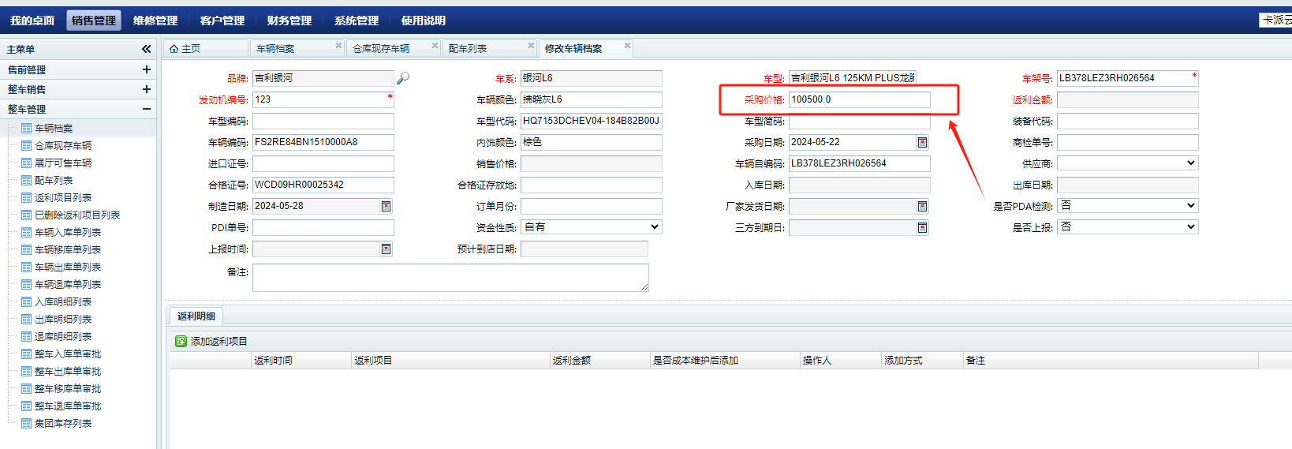1292x449 pixels.
Task: Open calendar picker for 制造日期
Action: point(386,206)
